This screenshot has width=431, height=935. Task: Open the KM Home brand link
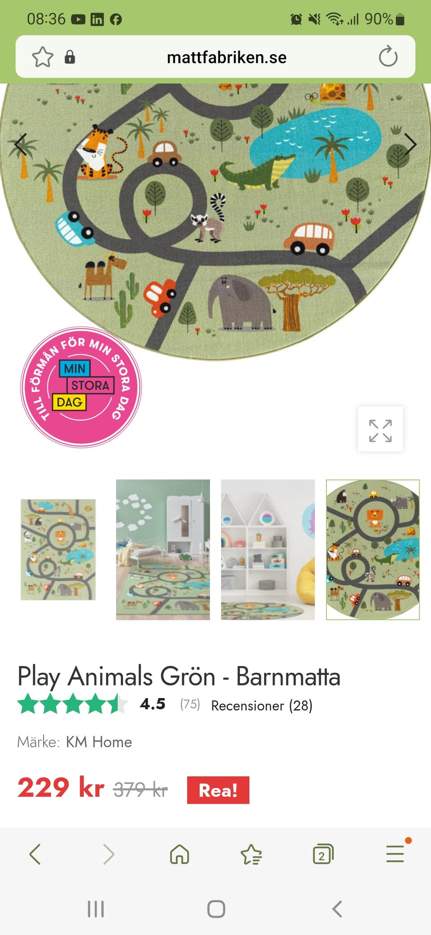(99, 742)
